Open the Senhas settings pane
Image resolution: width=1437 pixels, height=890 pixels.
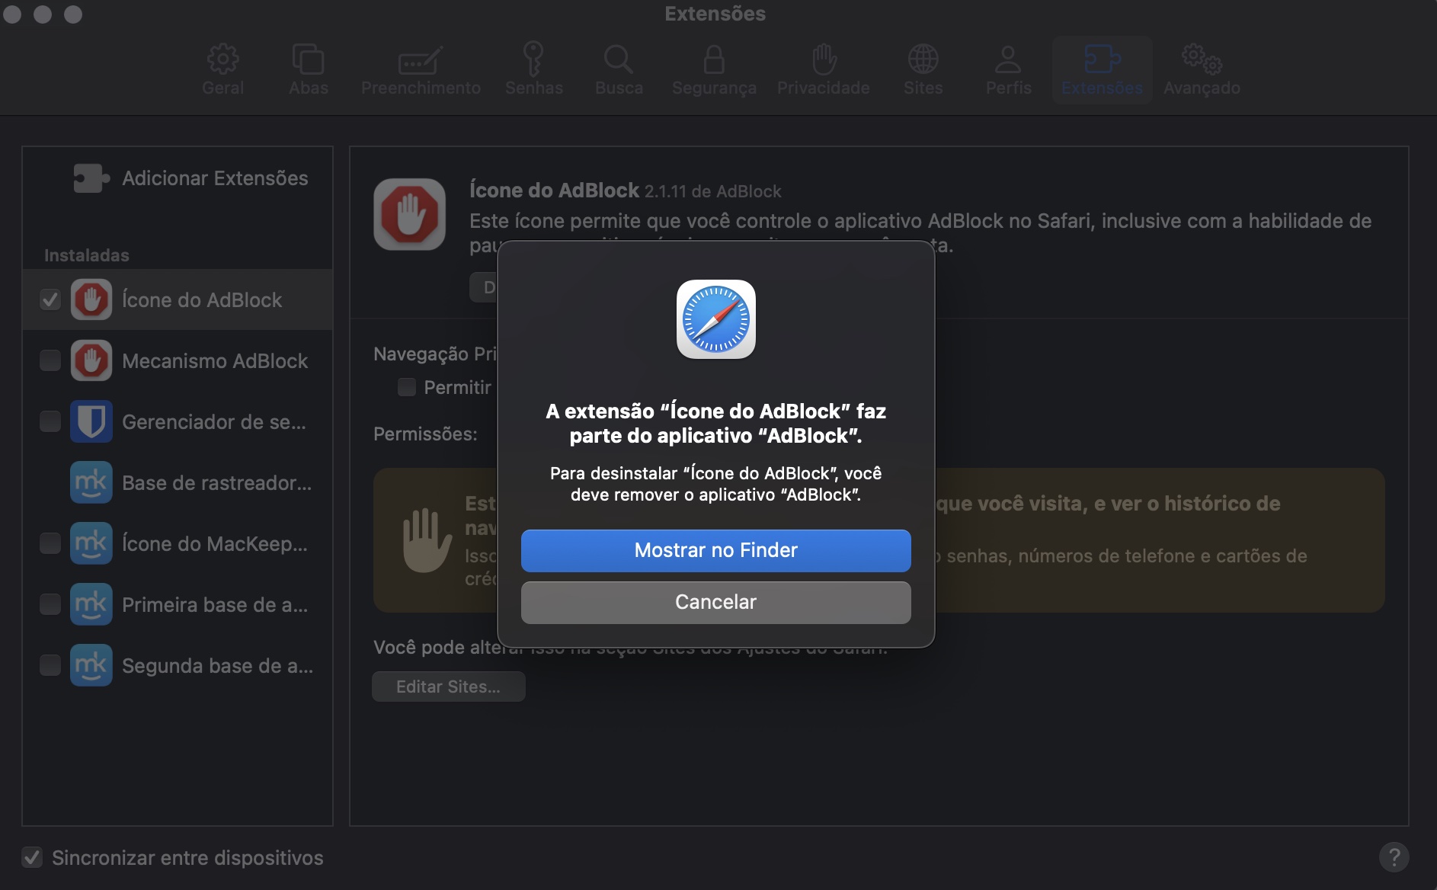point(534,69)
